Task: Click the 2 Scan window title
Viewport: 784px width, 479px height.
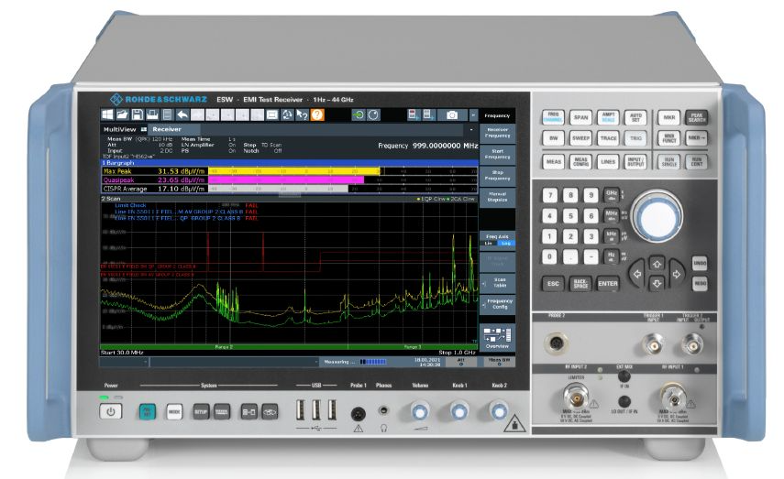Action: pos(111,199)
